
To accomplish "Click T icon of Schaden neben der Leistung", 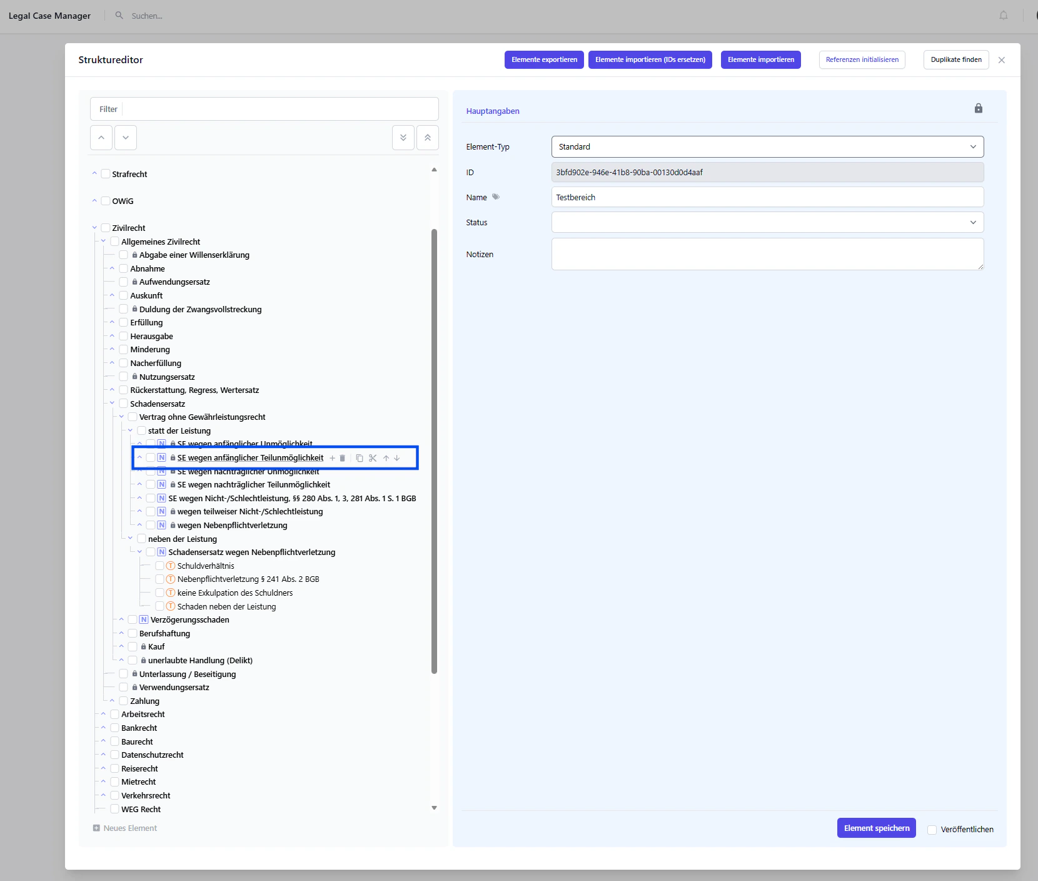I will tap(170, 606).
